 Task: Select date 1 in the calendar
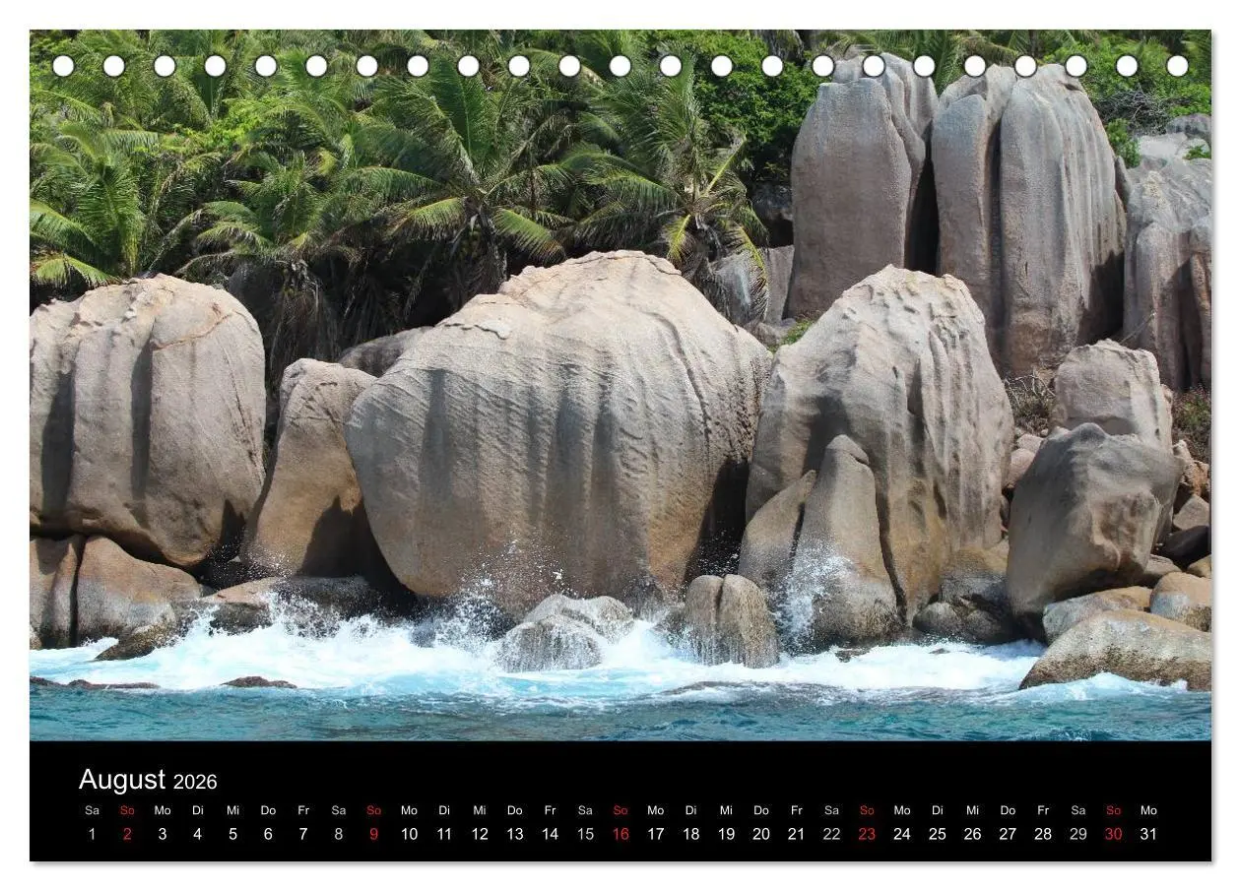tap(93, 834)
